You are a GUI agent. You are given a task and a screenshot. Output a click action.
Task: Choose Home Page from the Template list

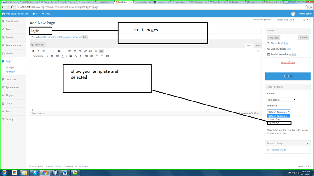click(x=275, y=119)
